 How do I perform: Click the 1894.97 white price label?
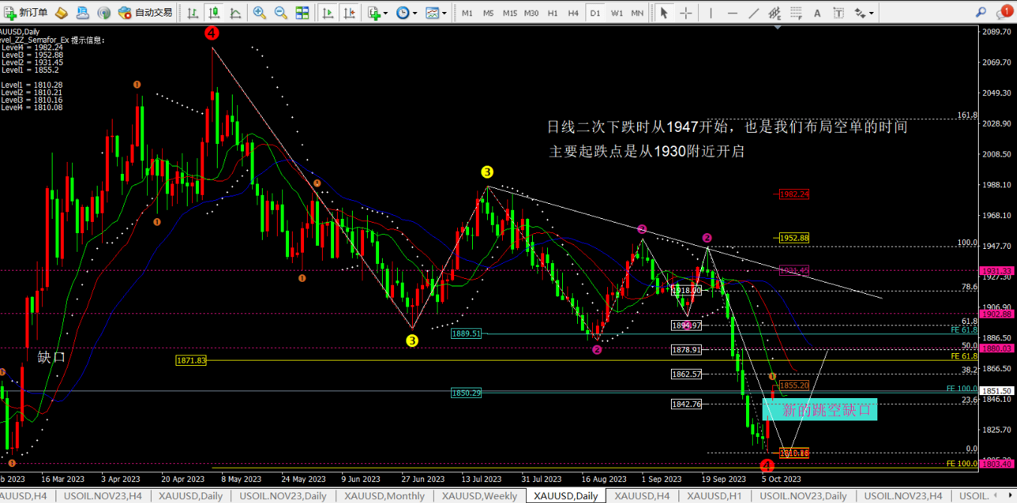[x=686, y=325]
